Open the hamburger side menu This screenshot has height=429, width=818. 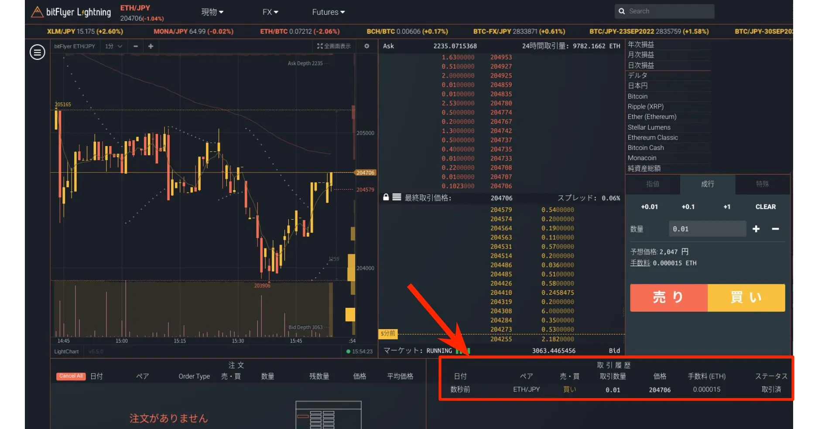(x=37, y=52)
